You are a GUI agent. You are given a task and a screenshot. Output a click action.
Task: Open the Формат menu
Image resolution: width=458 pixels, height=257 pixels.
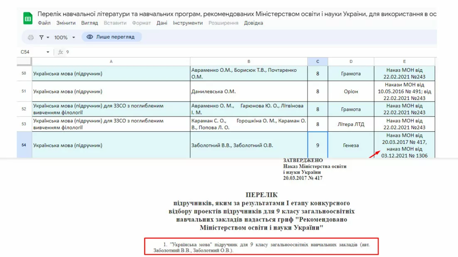point(141,23)
